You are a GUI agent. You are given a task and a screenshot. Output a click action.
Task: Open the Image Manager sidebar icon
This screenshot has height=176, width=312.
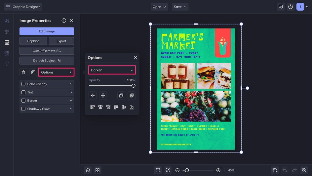point(7,21)
